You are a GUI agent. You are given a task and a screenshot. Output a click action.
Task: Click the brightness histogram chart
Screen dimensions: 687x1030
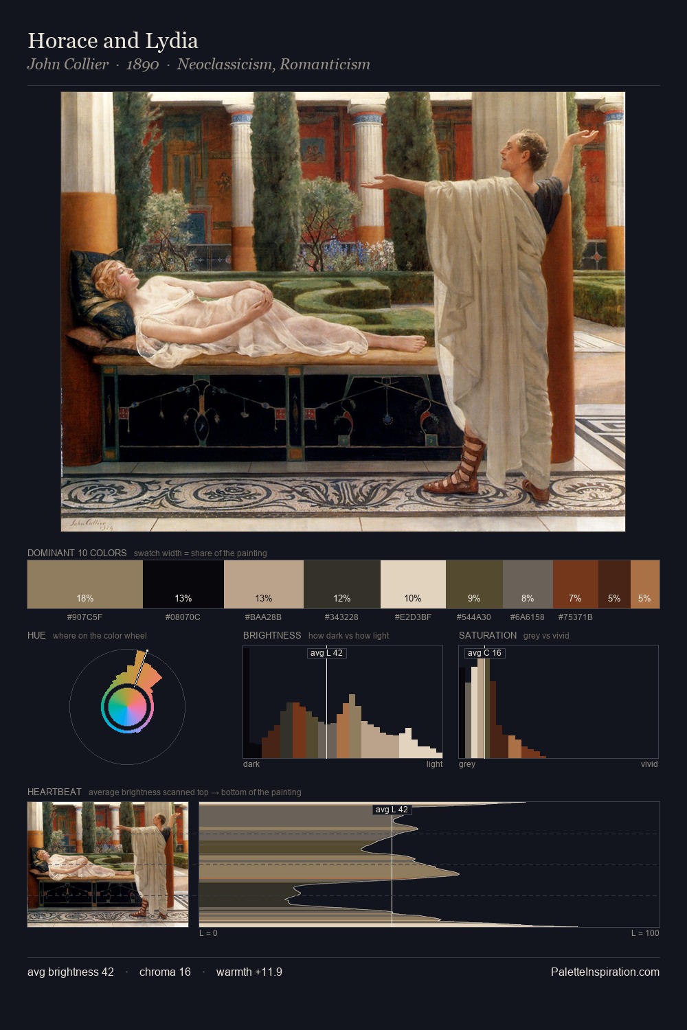(343, 702)
